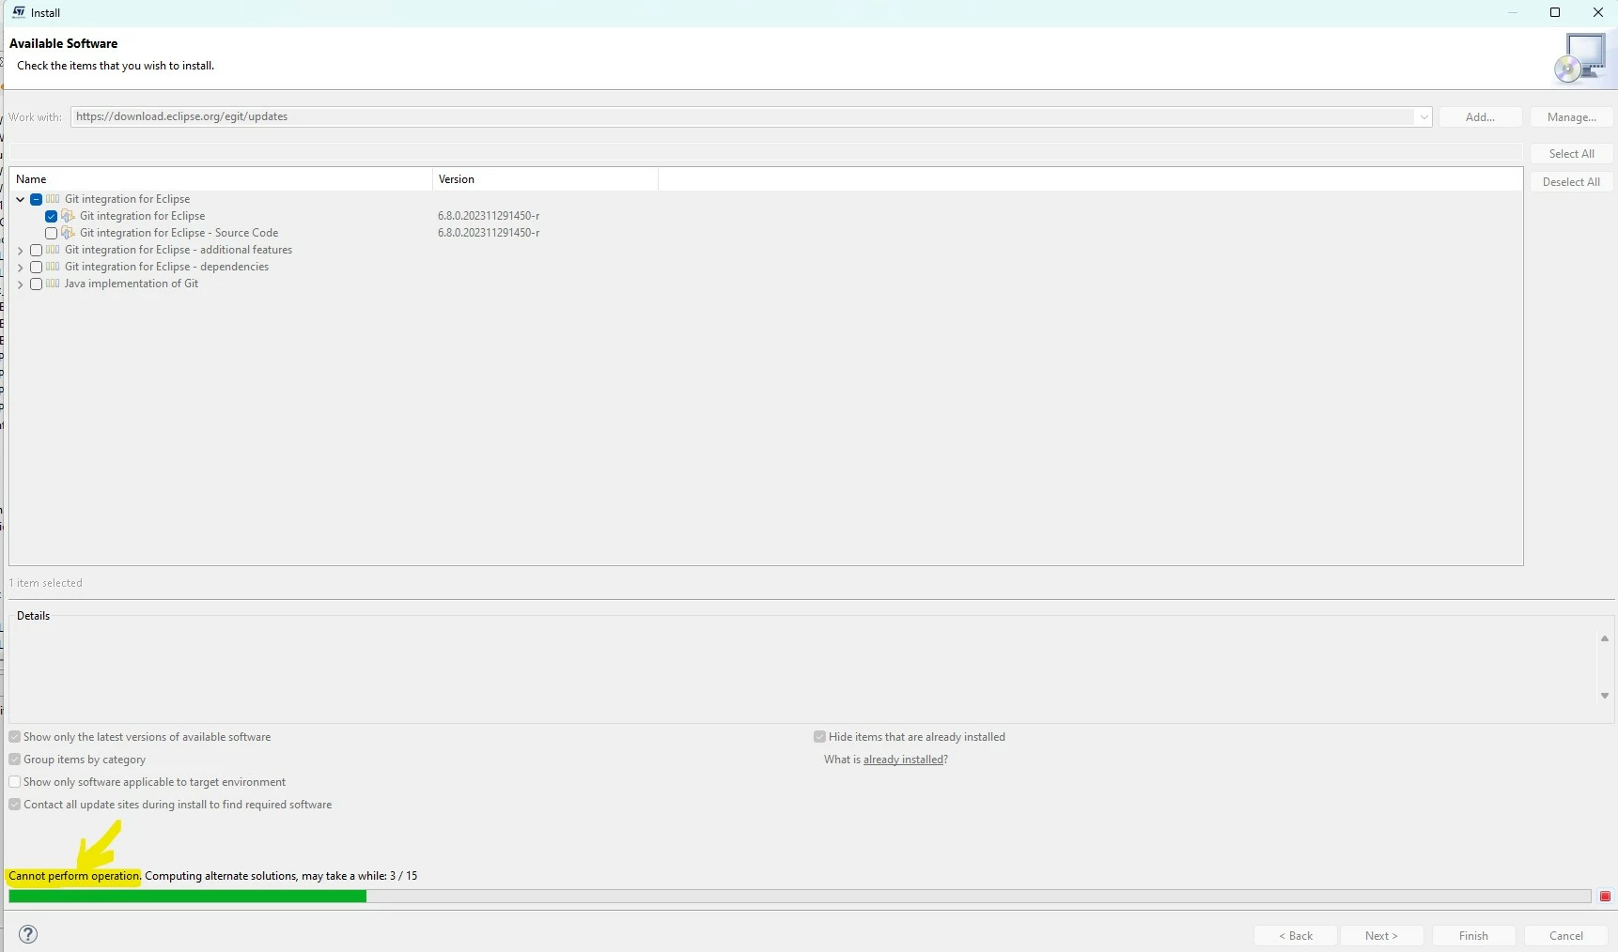Screen dimensions: 1618x952
Task: Toggle the Git integration for Eclipse category checkbox
Action: [x=36, y=199]
